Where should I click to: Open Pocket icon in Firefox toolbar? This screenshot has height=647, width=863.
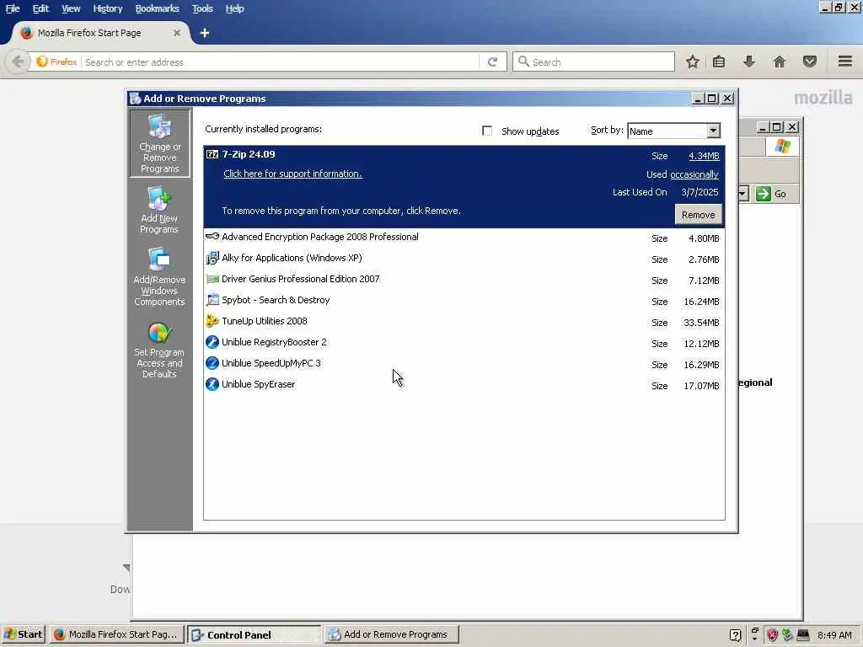click(x=810, y=61)
